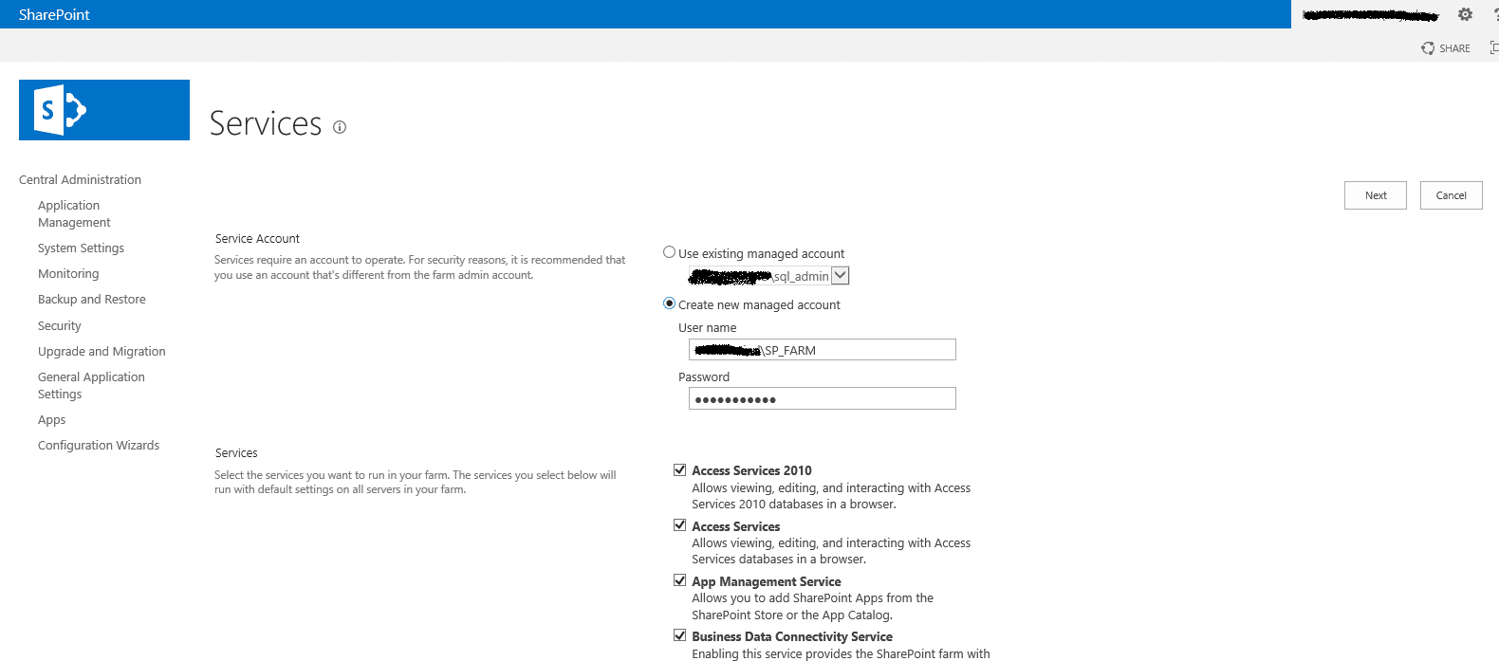Screen dimensions: 1499x661
Task: Select Create new managed account option
Action: 669,303
